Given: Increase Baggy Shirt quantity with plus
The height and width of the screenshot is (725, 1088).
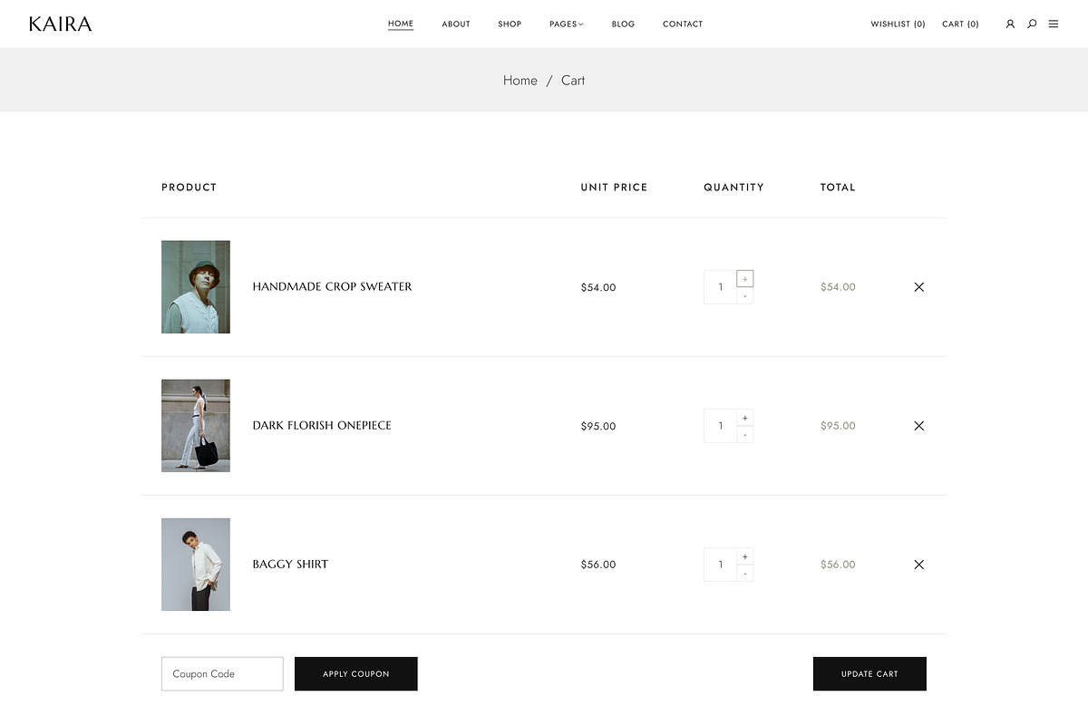Looking at the screenshot, I should tap(744, 556).
